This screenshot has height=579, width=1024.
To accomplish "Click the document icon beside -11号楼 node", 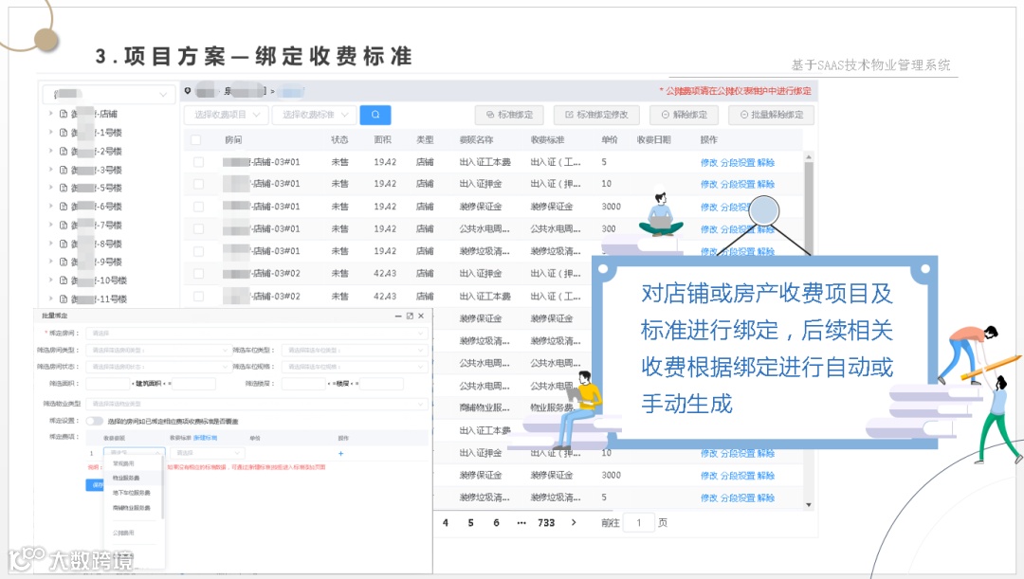I will click(64, 299).
